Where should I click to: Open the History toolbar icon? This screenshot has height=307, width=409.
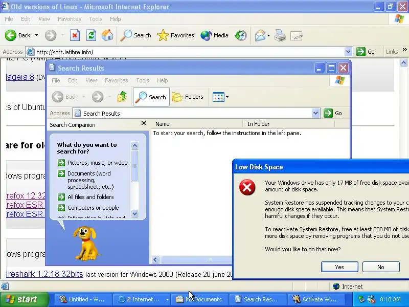click(x=240, y=35)
